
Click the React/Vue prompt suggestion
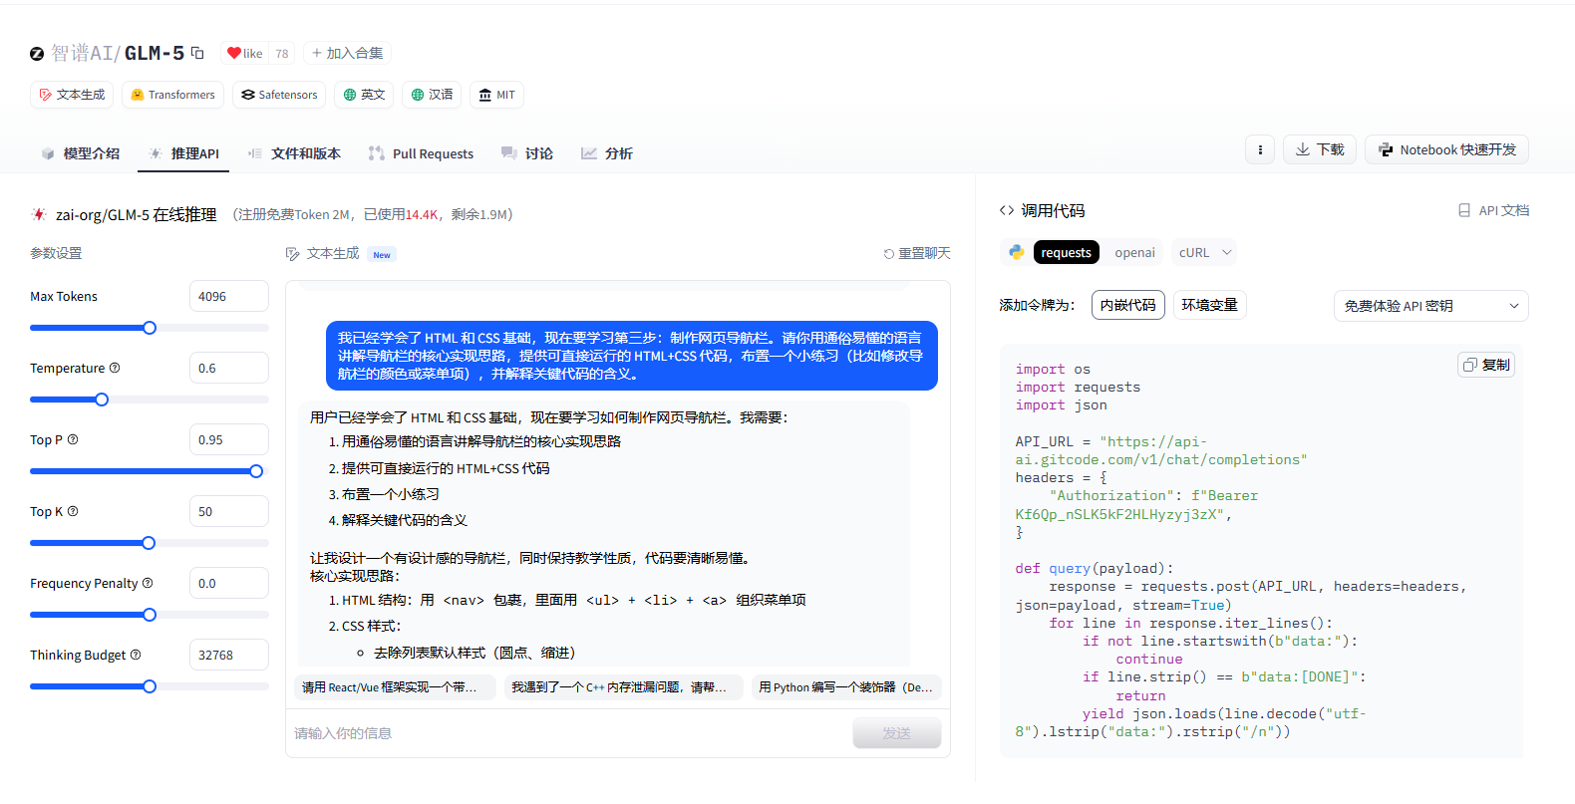tap(396, 687)
